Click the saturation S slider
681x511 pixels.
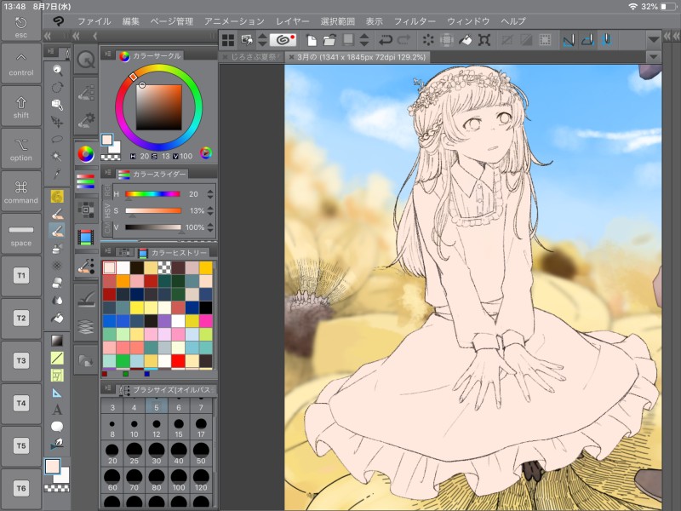click(154, 210)
